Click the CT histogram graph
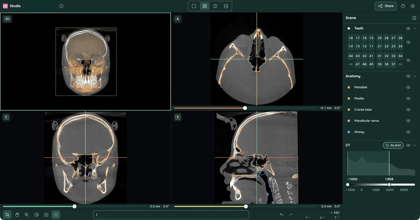Image resolution: width=420 pixels, height=220 pixels. (x=381, y=163)
